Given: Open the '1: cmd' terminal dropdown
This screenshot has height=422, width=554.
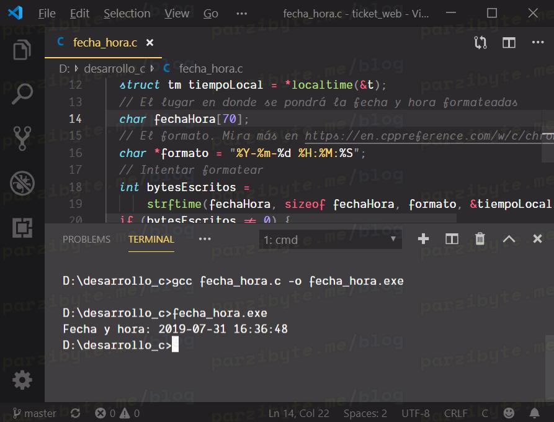Looking at the screenshot, I should click(330, 240).
